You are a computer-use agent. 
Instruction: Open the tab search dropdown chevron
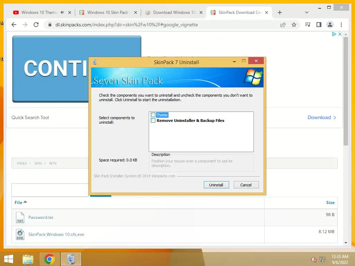point(307,12)
